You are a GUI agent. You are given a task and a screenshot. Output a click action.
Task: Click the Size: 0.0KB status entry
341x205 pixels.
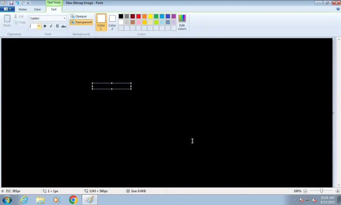click(x=136, y=191)
